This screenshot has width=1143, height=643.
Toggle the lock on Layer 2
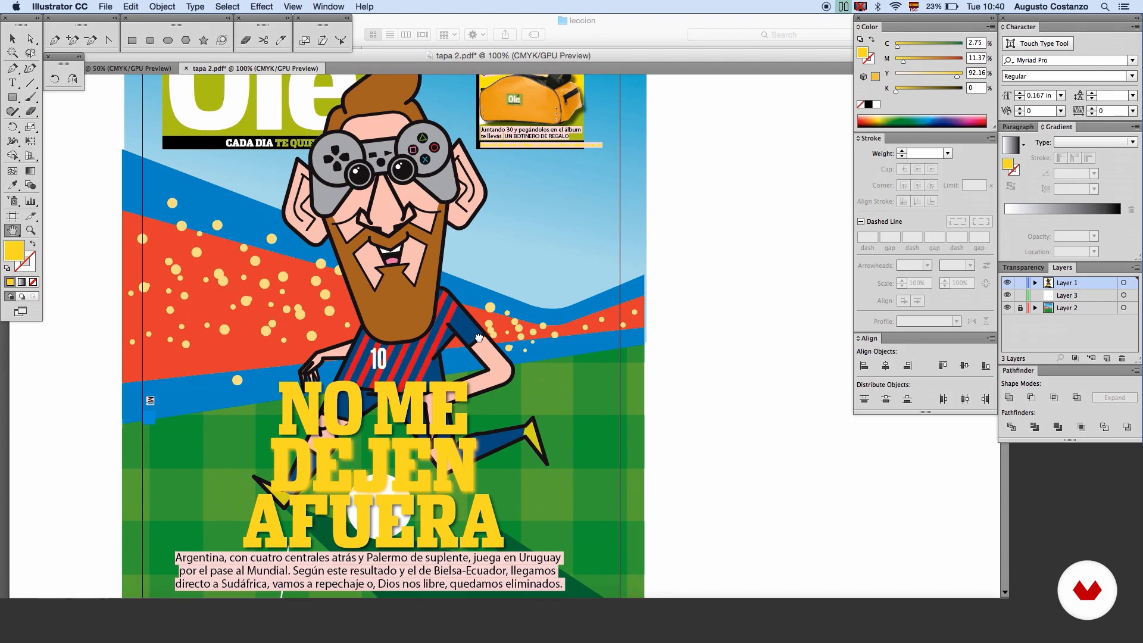[1020, 308]
